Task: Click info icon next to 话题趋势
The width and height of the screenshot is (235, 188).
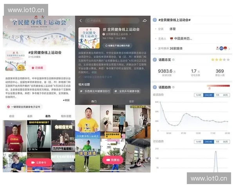Action: 174,87
